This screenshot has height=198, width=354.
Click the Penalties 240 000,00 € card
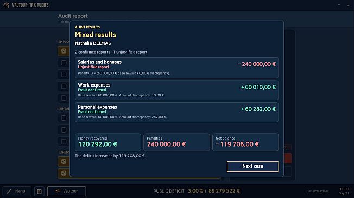[x=176, y=142]
